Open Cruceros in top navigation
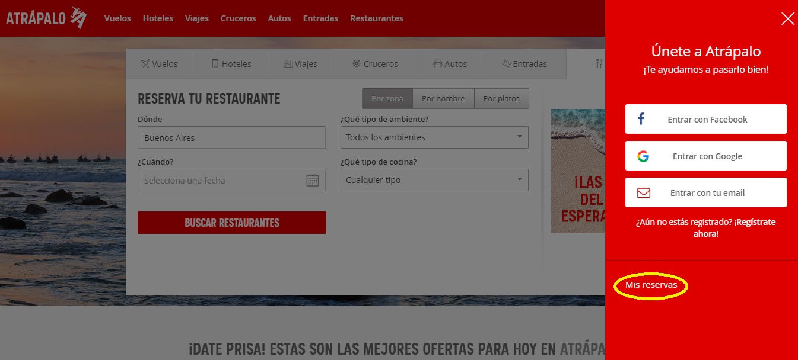This screenshot has width=798, height=360. pos(238,18)
